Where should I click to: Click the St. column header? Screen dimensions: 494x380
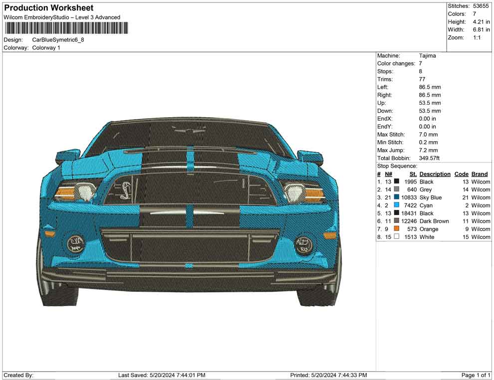click(413, 174)
